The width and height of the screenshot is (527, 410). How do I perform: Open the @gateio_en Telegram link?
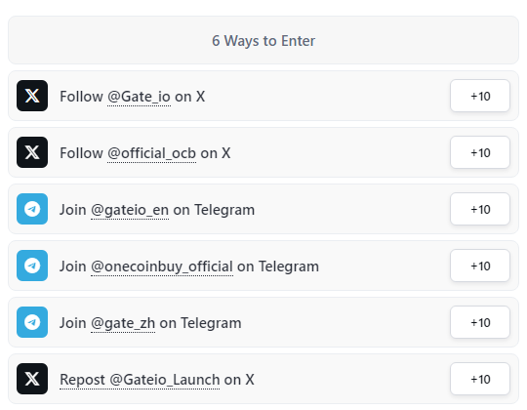click(130, 211)
